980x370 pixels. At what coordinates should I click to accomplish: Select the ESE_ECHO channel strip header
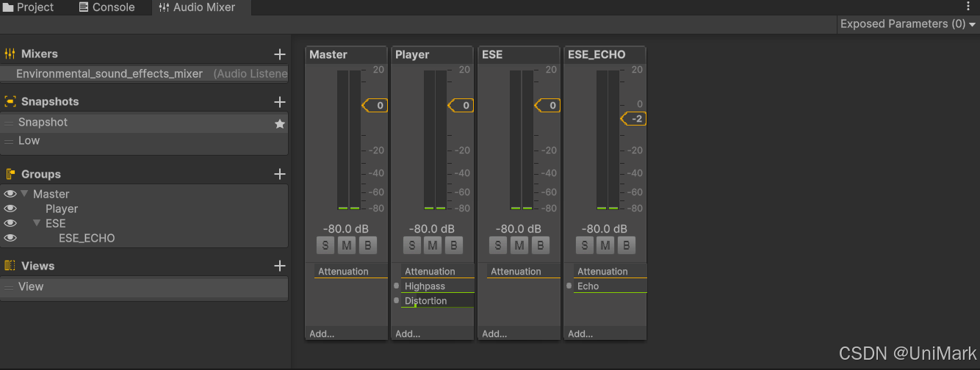[605, 54]
